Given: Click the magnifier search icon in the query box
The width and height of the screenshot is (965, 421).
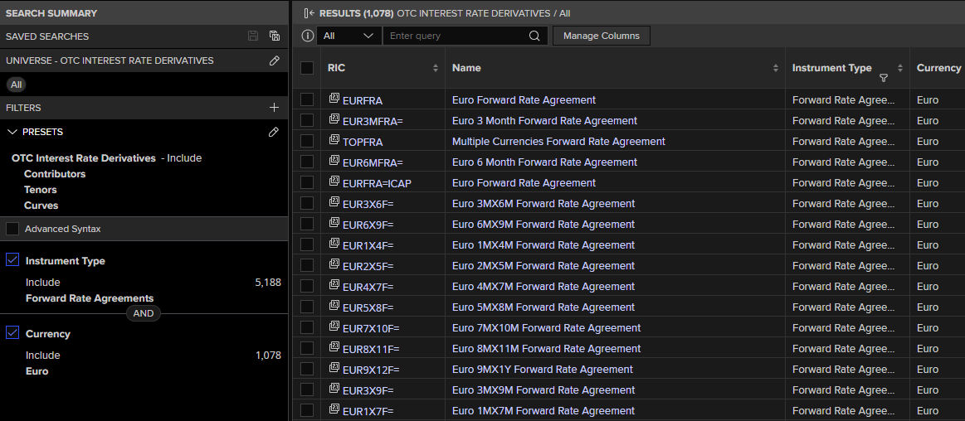Looking at the screenshot, I should (x=534, y=36).
